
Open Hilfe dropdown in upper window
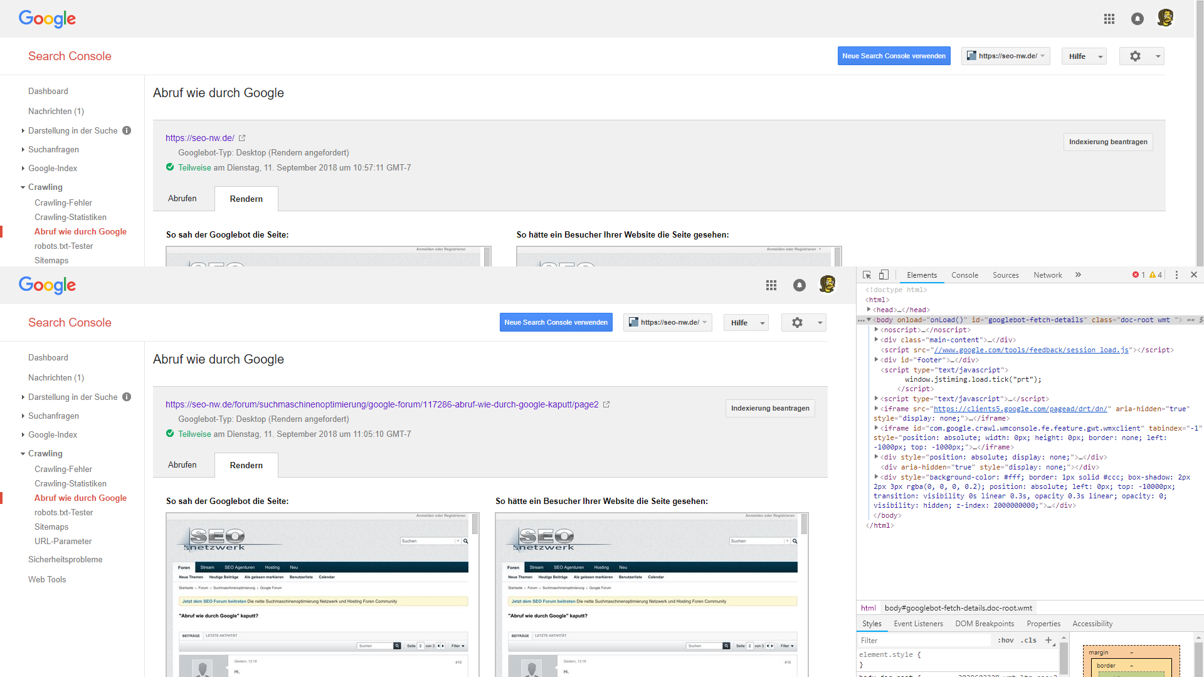point(1084,56)
